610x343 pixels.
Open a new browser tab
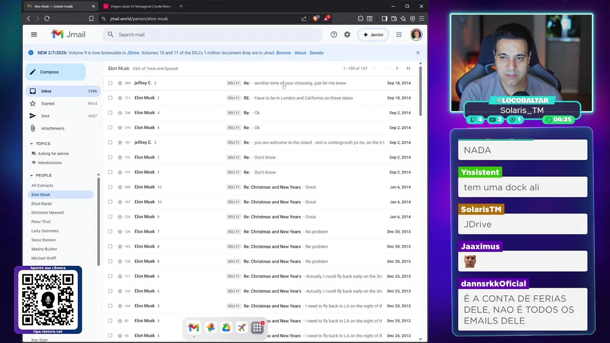(181, 6)
